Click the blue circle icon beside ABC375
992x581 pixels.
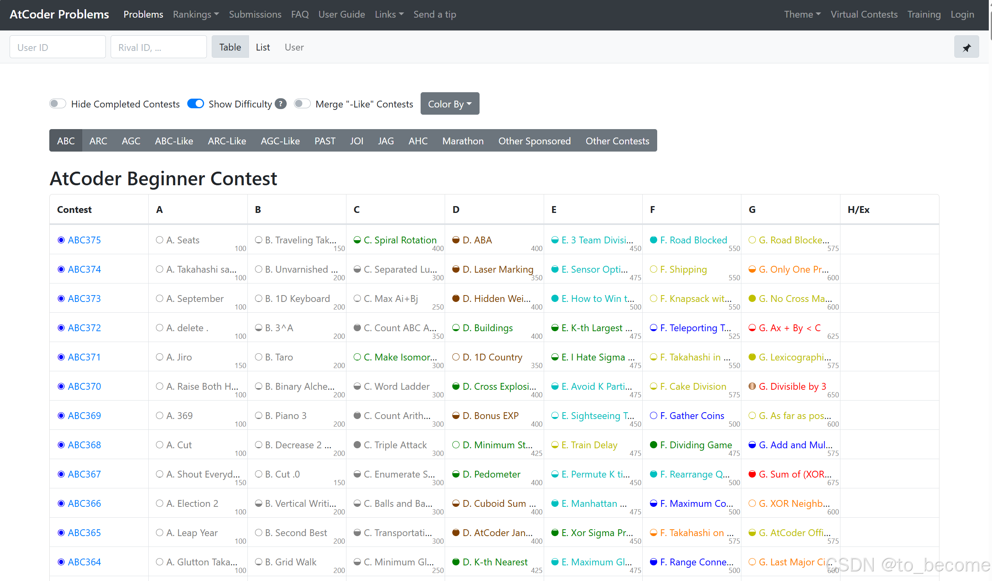[61, 240]
